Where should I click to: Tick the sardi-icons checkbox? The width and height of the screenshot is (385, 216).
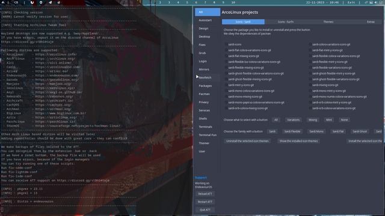pyautogui.click(x=226, y=44)
